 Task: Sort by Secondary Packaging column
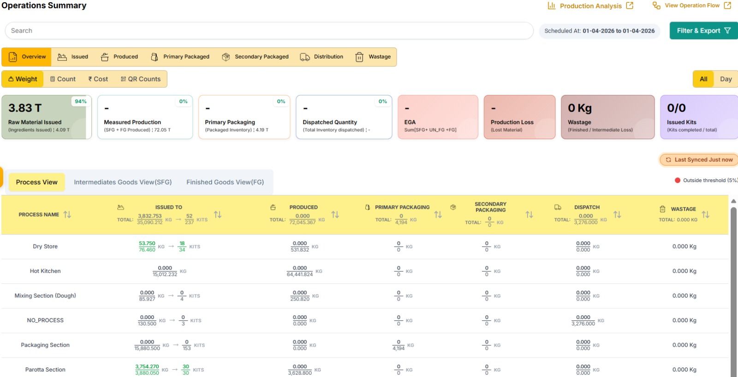[x=529, y=214]
